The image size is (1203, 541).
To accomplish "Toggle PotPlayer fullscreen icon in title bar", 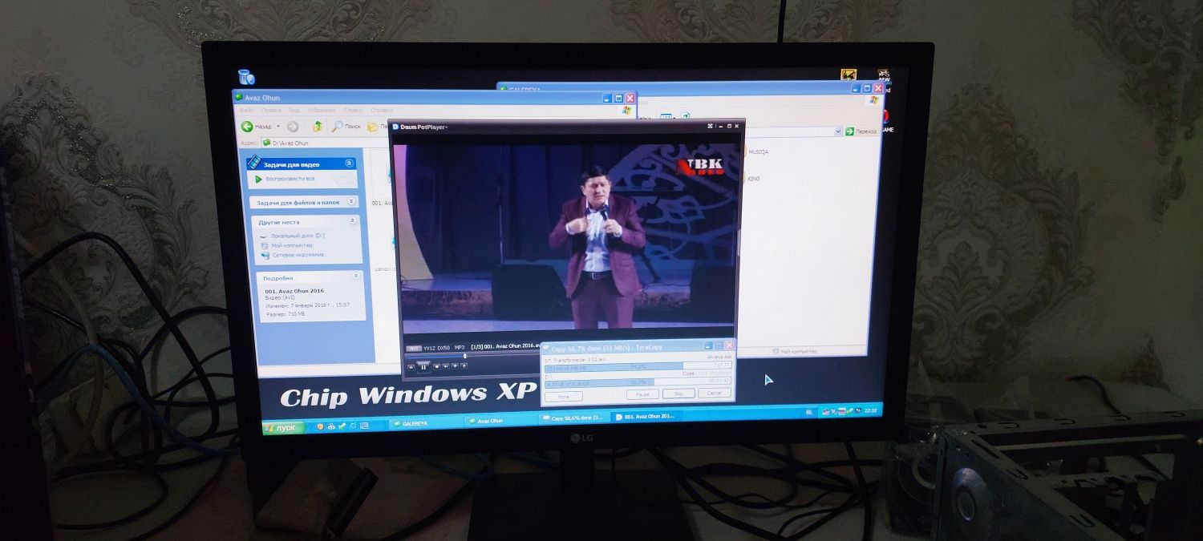I will (710, 126).
